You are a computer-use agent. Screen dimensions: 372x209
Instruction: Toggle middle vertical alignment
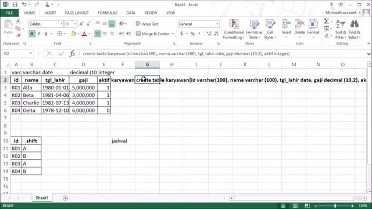point(105,23)
